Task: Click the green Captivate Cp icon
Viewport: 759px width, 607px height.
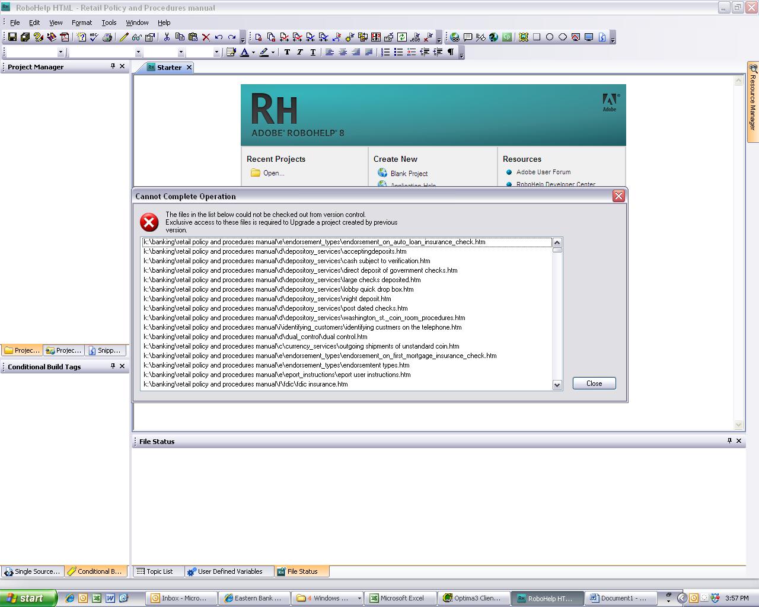Action: point(507,37)
